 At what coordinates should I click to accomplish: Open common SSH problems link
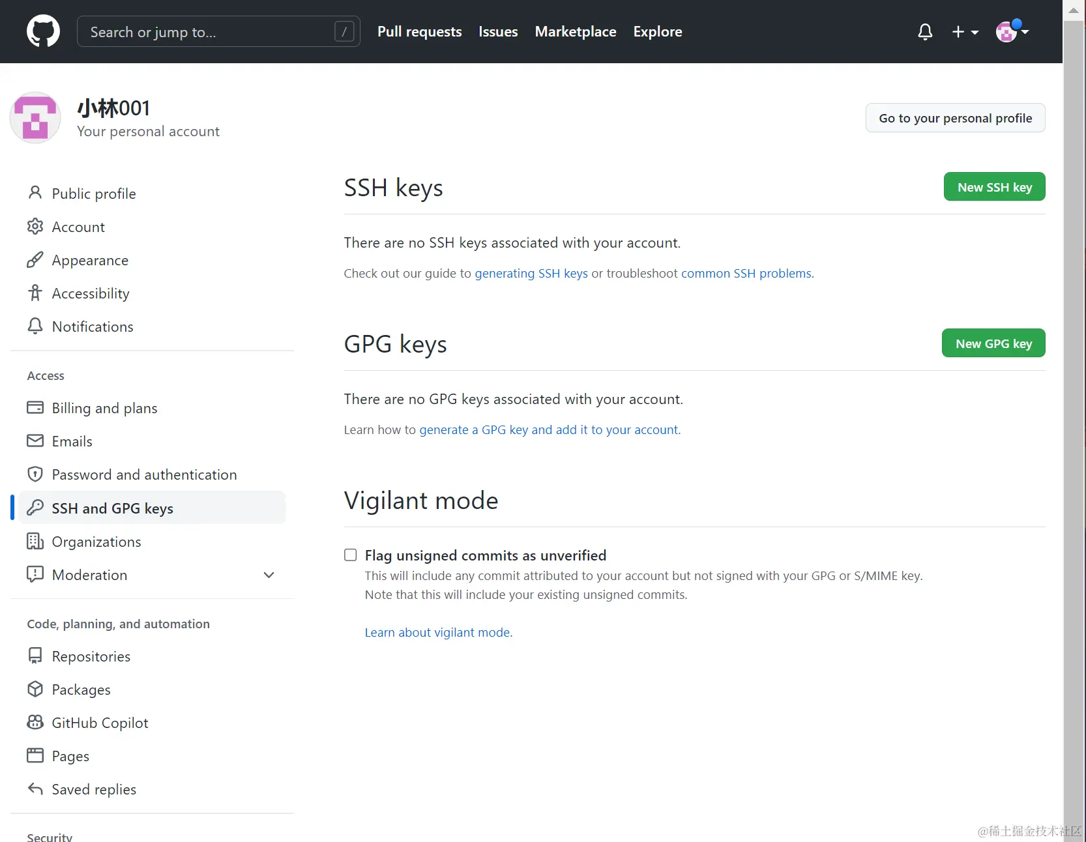click(x=746, y=273)
